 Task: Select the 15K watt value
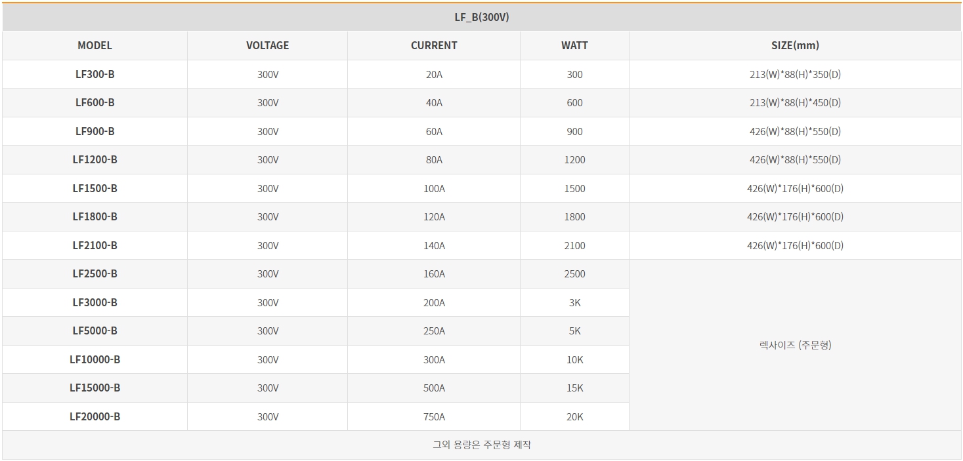[574, 388]
